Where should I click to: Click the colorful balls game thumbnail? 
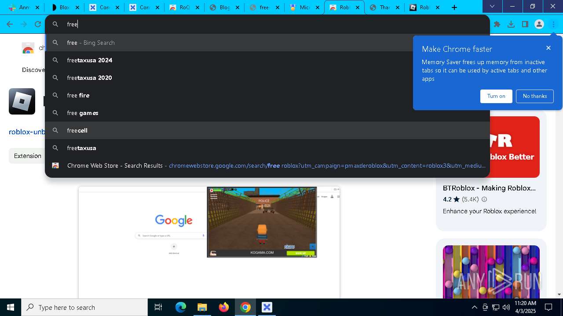(491, 272)
